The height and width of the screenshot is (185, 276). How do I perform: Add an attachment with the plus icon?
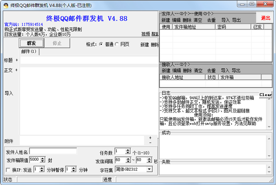[x=150, y=138]
